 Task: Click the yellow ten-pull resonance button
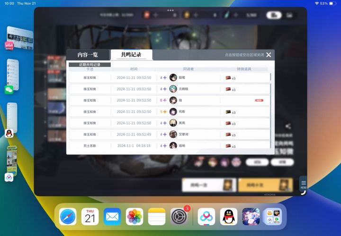click(x=265, y=185)
